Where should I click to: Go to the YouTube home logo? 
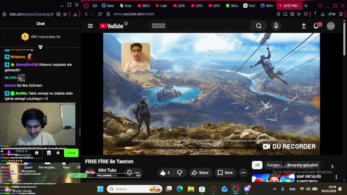111,26
